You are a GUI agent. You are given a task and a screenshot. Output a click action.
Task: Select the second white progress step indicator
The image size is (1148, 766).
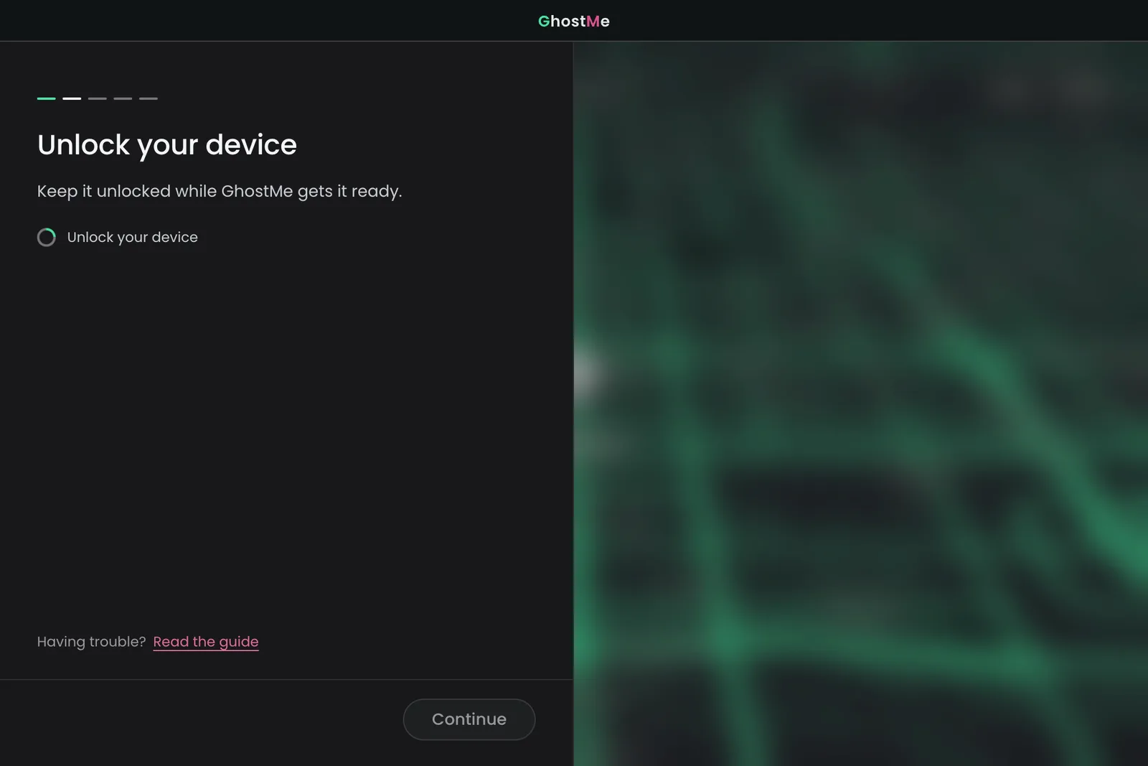pos(72,98)
